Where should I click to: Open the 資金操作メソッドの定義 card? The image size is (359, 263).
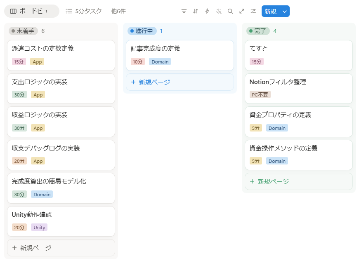point(299,155)
